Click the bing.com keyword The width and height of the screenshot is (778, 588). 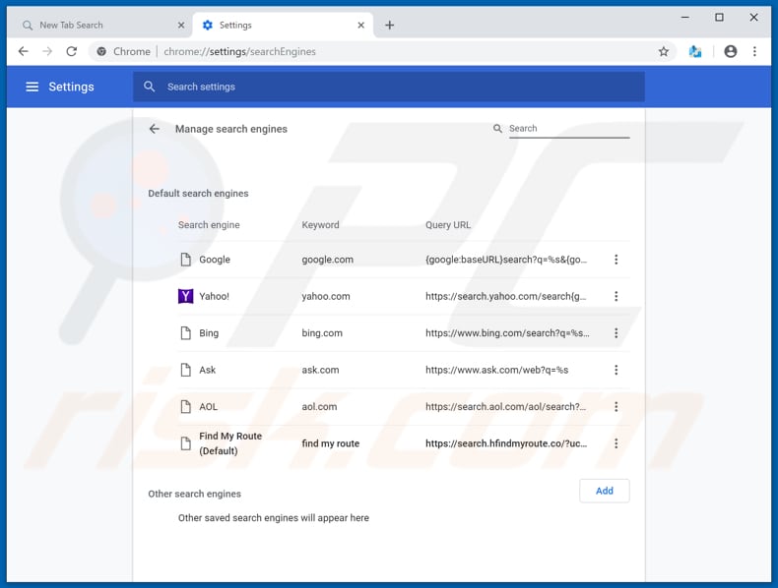(x=322, y=333)
